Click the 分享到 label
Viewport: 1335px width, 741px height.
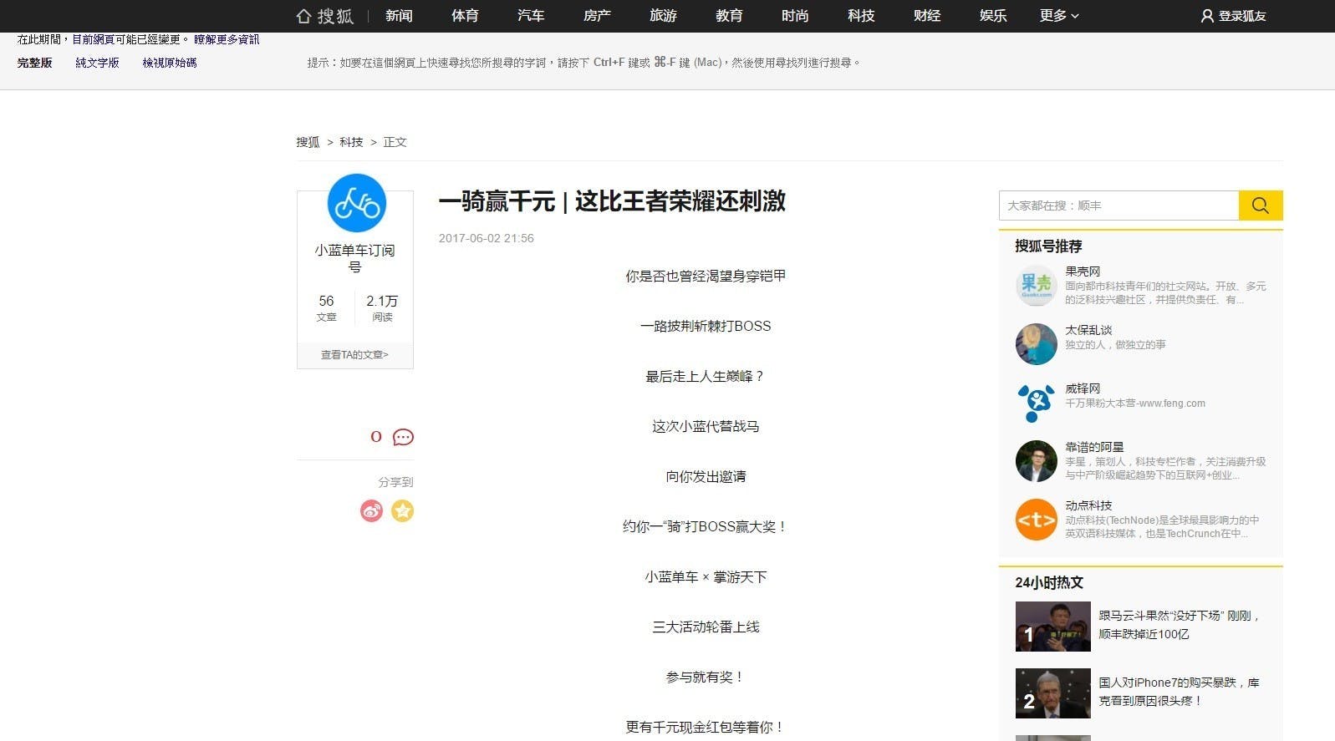click(395, 482)
